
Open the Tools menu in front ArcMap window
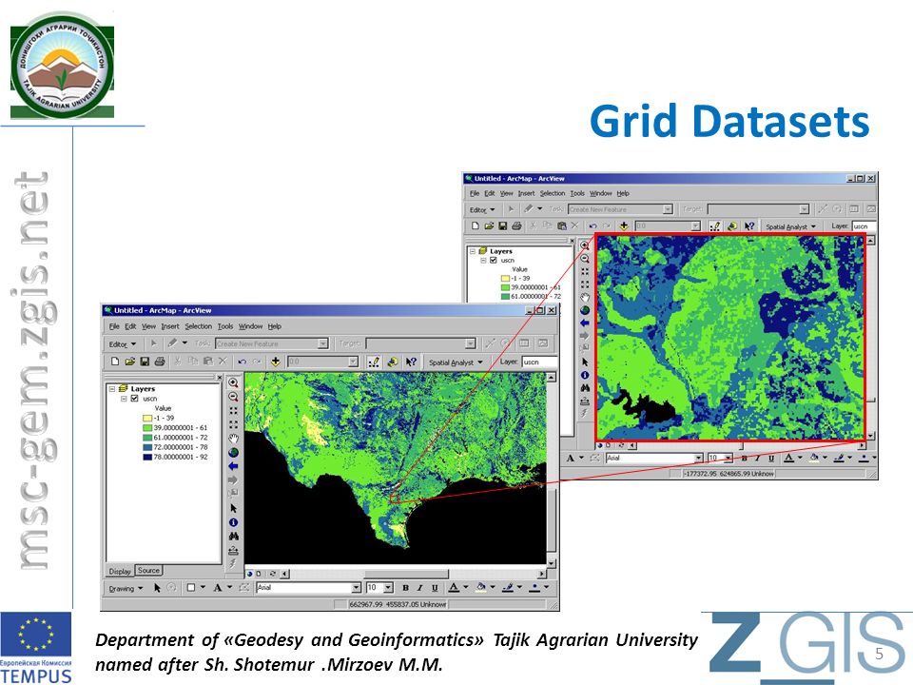(x=225, y=326)
